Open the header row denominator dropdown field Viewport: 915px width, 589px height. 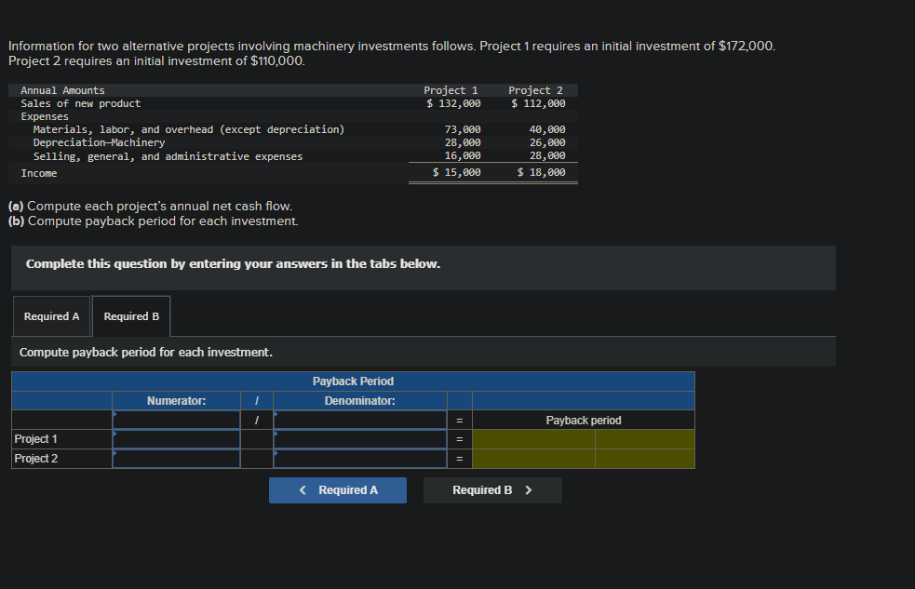(360, 420)
